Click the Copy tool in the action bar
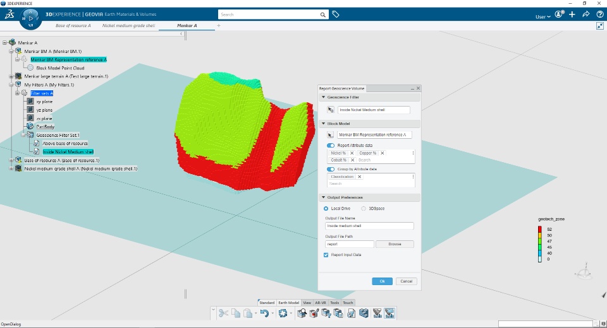The width and height of the screenshot is (607, 328). (236, 313)
